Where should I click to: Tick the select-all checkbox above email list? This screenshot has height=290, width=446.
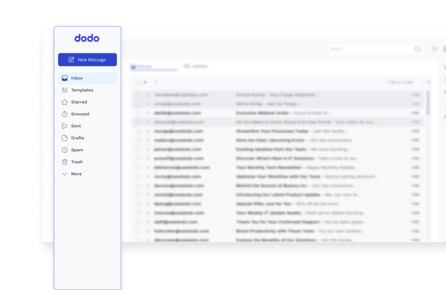tap(138, 83)
